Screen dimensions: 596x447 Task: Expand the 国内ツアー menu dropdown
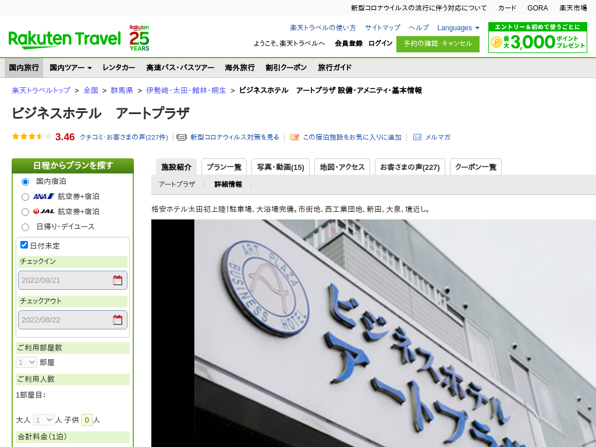tap(70, 68)
